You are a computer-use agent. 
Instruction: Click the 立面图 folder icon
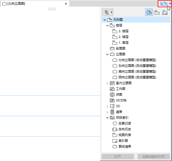pyautogui.click(x=112, y=54)
